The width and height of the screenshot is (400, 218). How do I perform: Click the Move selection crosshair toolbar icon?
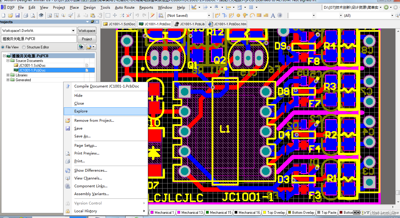coord(115,15)
